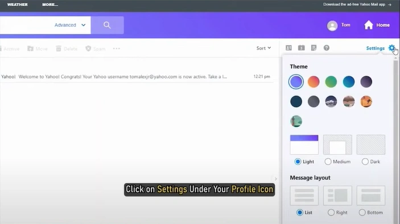Click the Medium mode preview thumbnail
Screen dimensions: 400x224
click(337, 145)
